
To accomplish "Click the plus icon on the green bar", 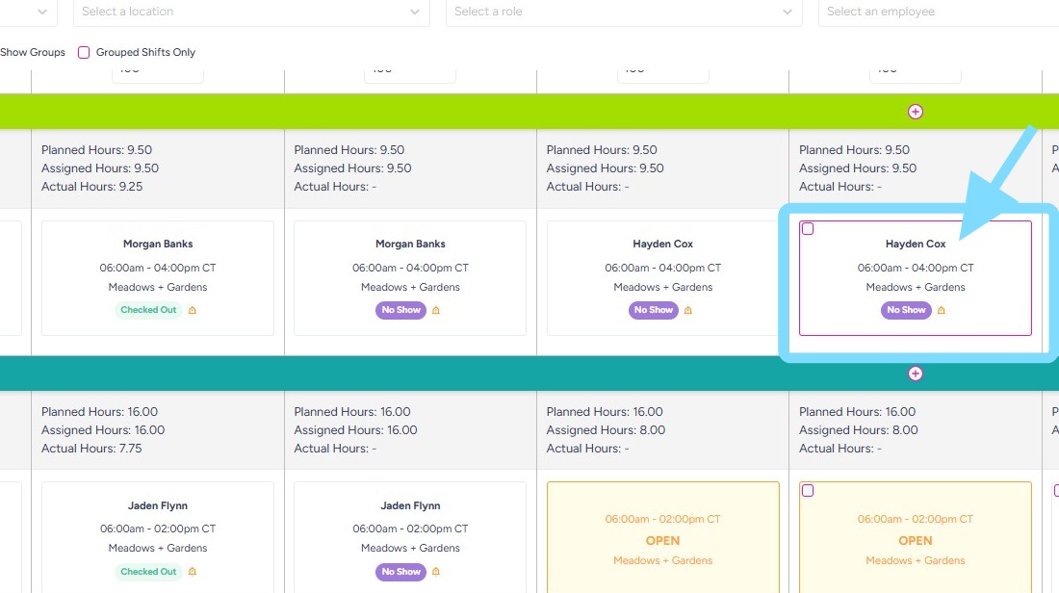I will click(915, 112).
